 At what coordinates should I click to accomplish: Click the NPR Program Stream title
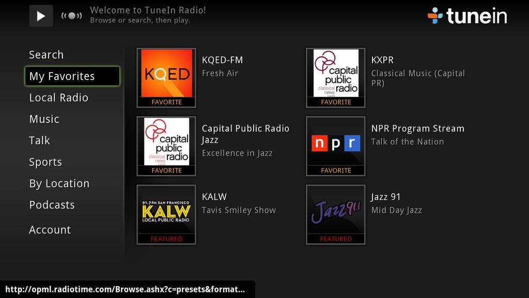(x=417, y=129)
